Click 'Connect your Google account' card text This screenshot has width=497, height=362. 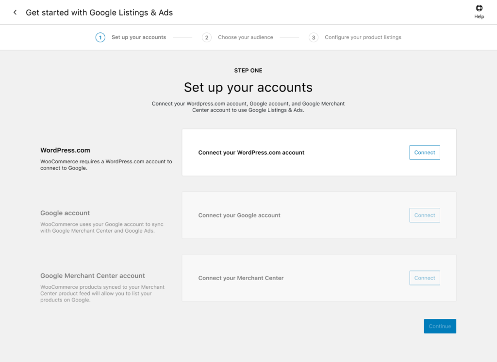[x=239, y=215]
